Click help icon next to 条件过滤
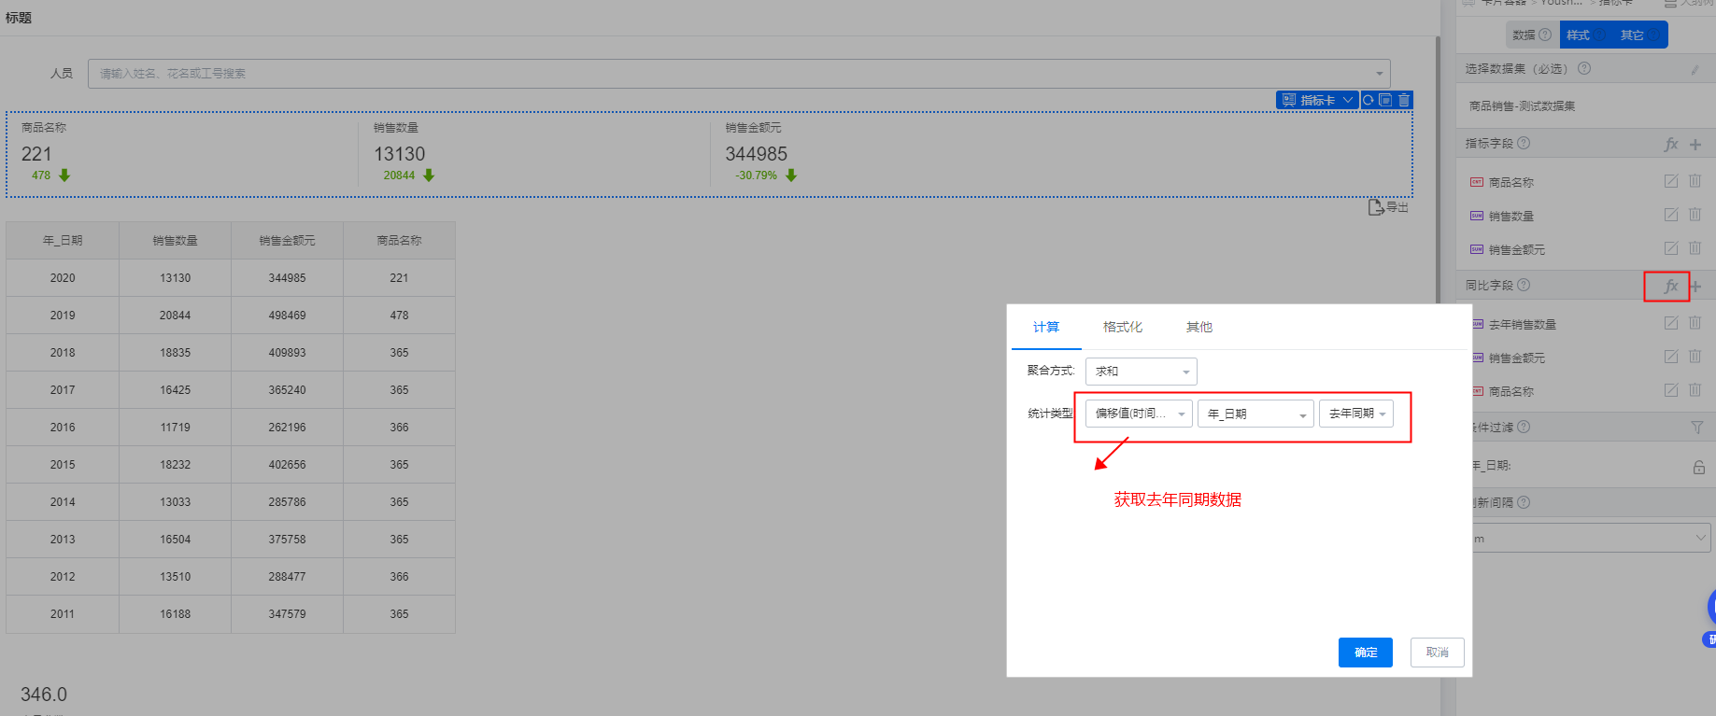The image size is (1716, 716). click(1524, 427)
